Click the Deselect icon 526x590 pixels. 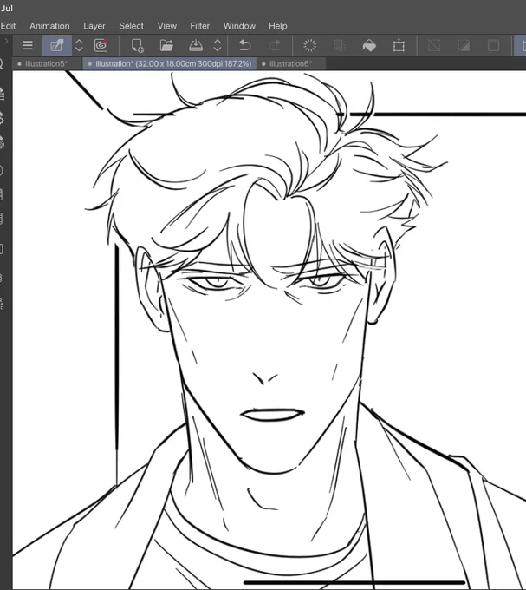pyautogui.click(x=434, y=45)
